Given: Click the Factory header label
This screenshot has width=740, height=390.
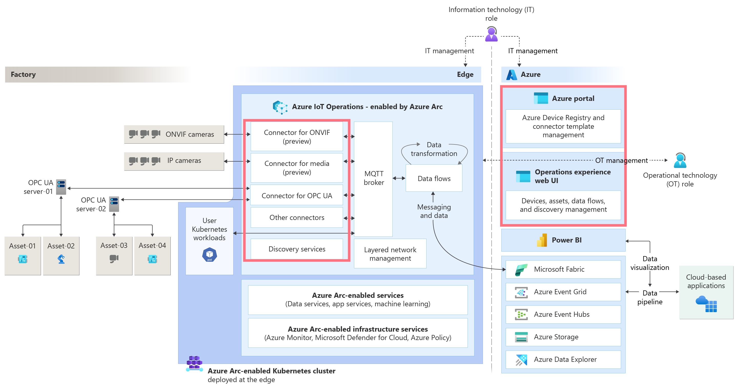Looking at the screenshot, I should [23, 75].
